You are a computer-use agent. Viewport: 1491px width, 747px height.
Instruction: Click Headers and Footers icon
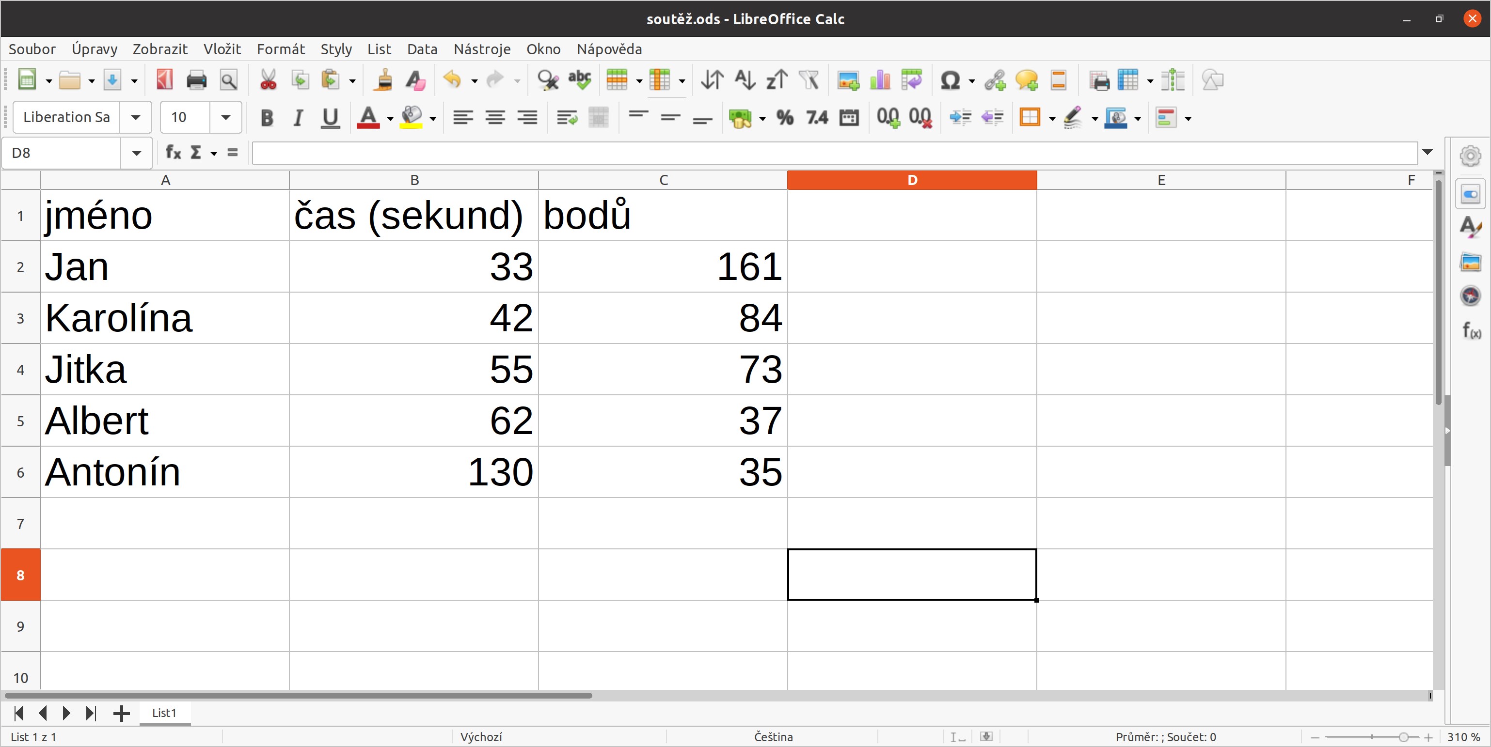tap(1059, 80)
